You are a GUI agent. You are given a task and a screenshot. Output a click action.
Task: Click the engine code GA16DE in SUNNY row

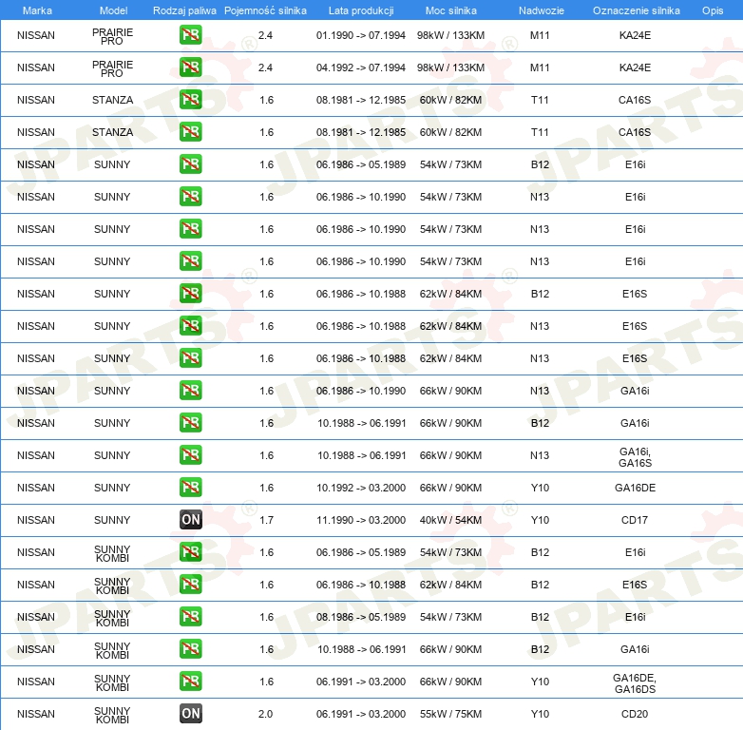click(x=635, y=488)
